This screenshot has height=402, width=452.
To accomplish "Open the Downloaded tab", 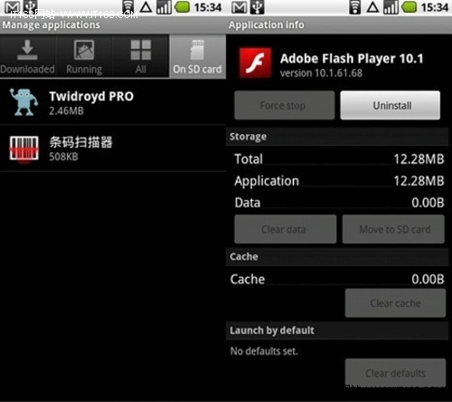I will click(27, 56).
